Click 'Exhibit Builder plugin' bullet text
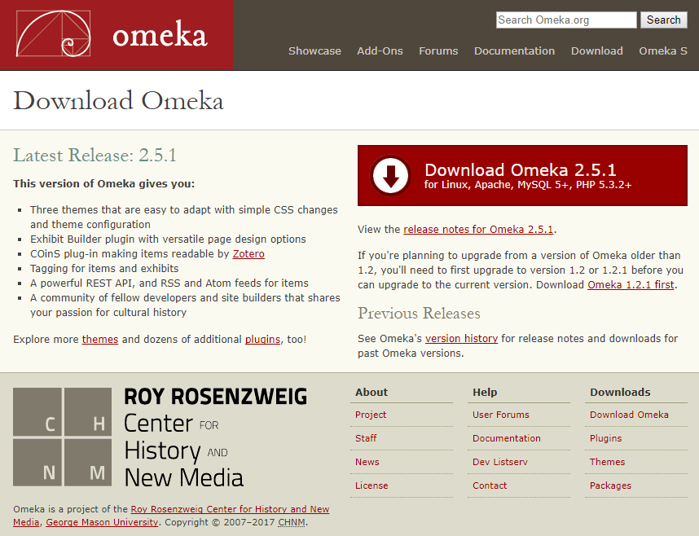 (x=168, y=239)
